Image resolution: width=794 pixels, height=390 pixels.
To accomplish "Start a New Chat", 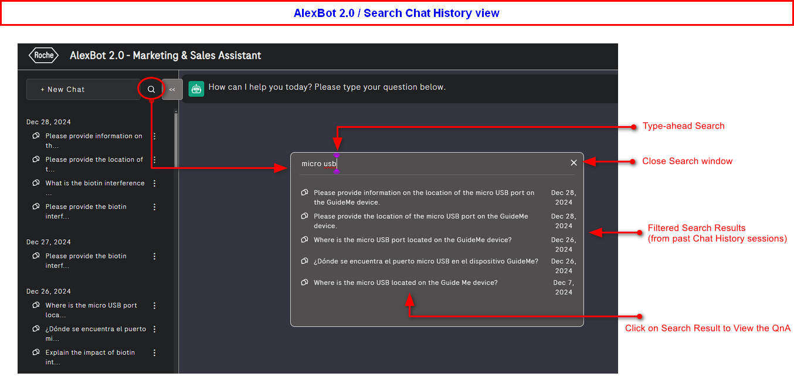I will pyautogui.click(x=83, y=90).
